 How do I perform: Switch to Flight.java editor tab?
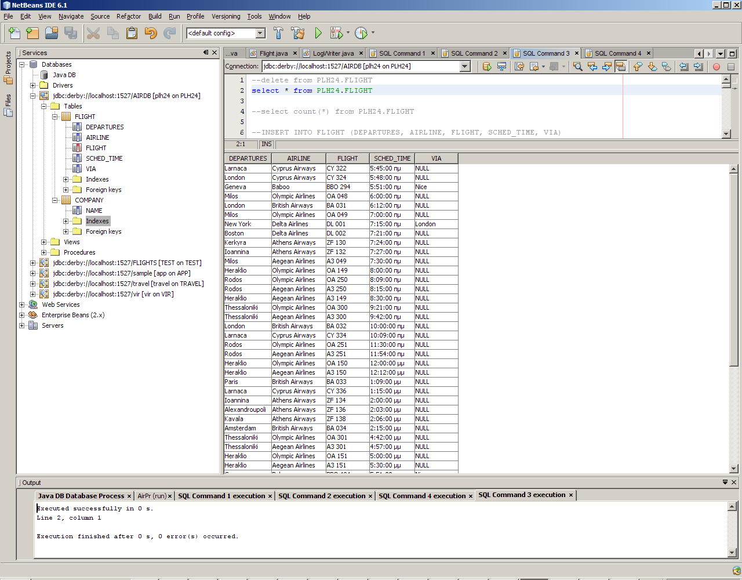pos(273,53)
